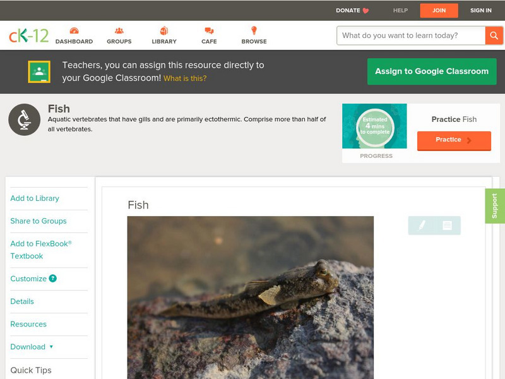Click the Google Classroom icon

coord(39,72)
